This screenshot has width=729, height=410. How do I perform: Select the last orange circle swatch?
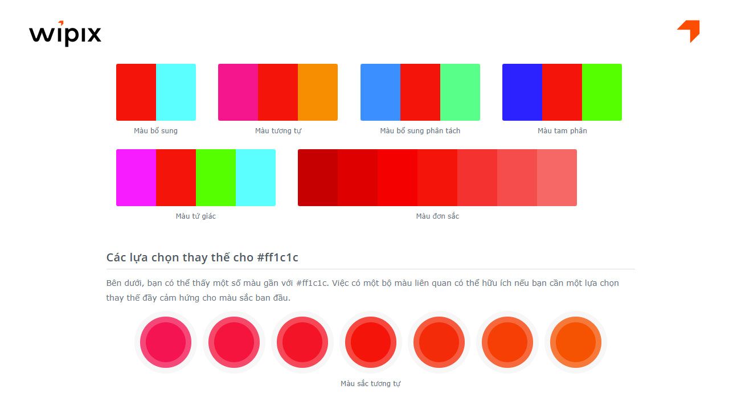click(x=576, y=342)
